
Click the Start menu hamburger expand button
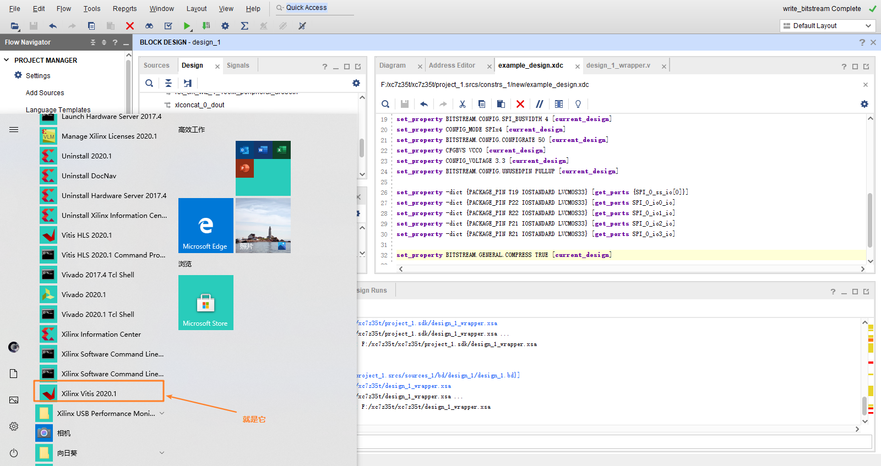pyautogui.click(x=14, y=130)
